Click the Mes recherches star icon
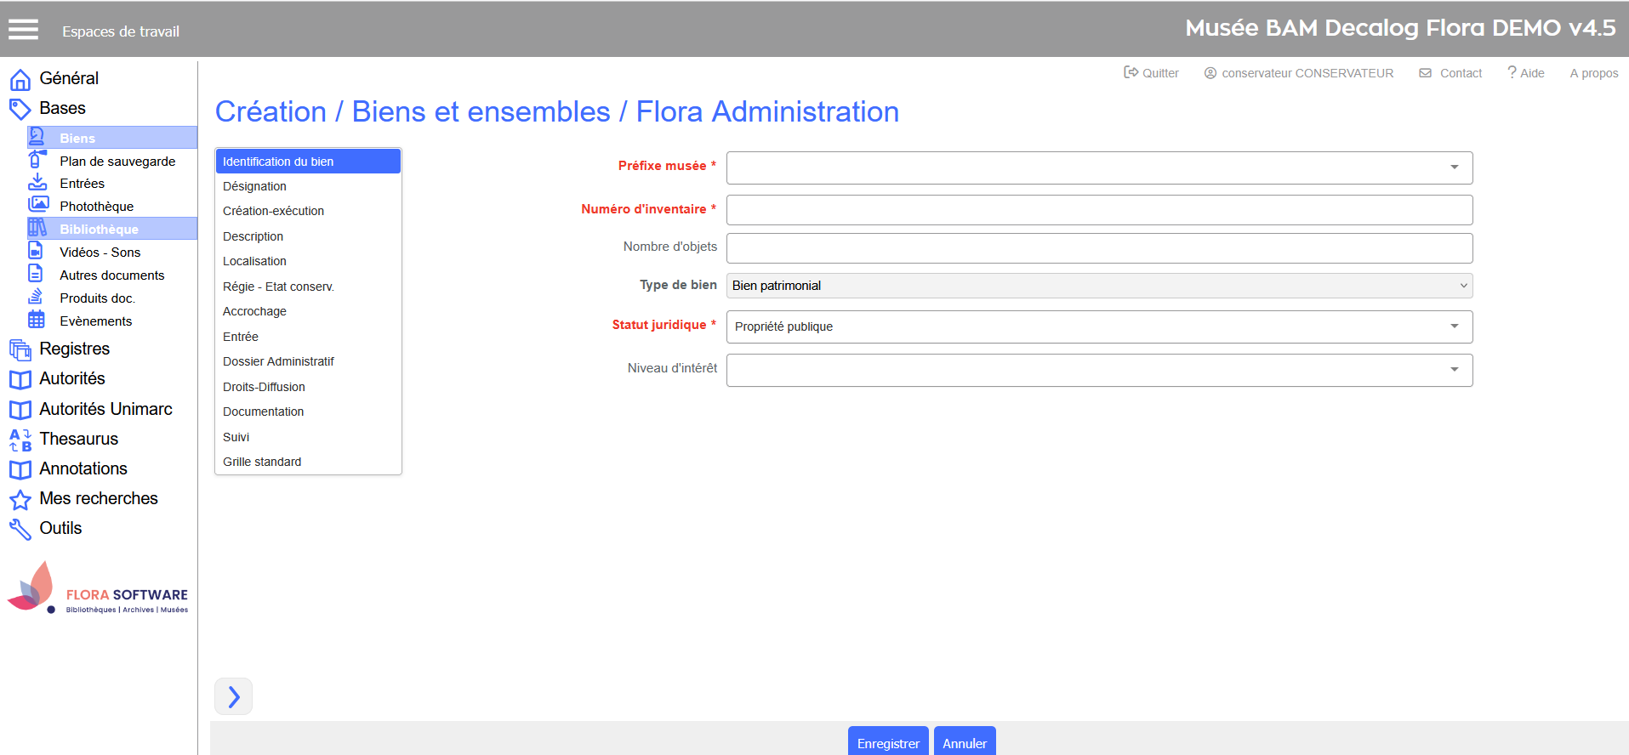 pyautogui.click(x=20, y=500)
